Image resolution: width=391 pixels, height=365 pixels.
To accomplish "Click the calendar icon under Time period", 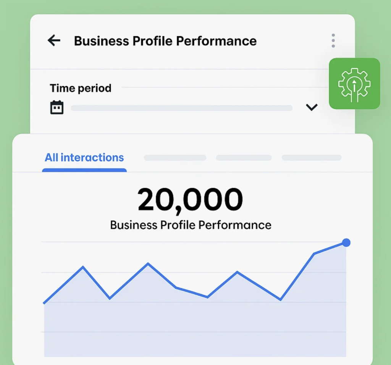I will click(x=57, y=107).
